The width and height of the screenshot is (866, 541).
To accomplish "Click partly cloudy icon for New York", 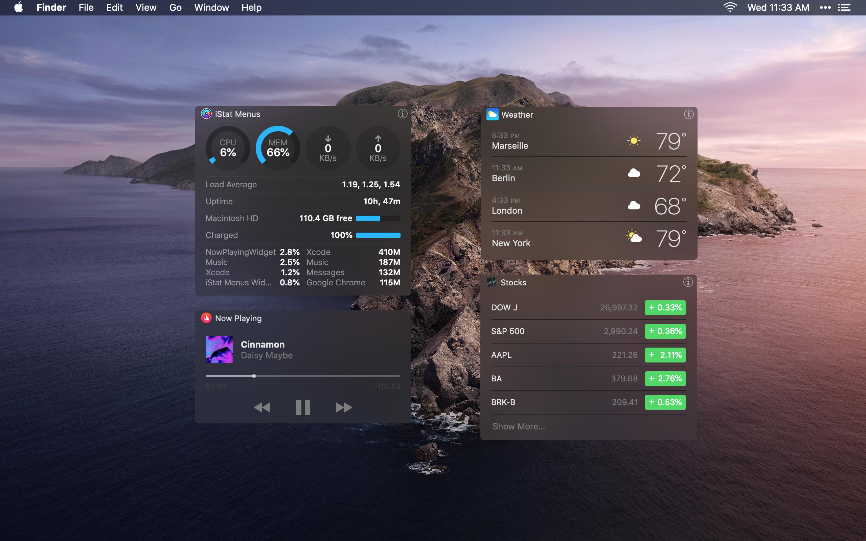I will pyautogui.click(x=634, y=236).
